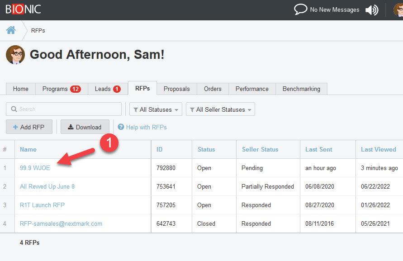Screen dimensions: 403x261
Task: Open the messages speech bubble icon
Action: coord(300,9)
